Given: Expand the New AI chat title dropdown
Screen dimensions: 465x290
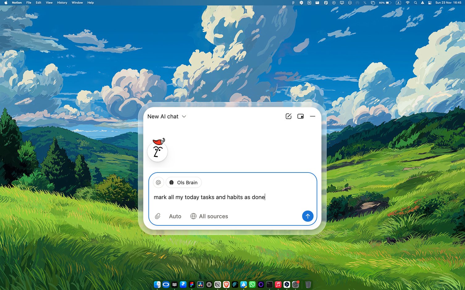Looking at the screenshot, I should coord(167,117).
